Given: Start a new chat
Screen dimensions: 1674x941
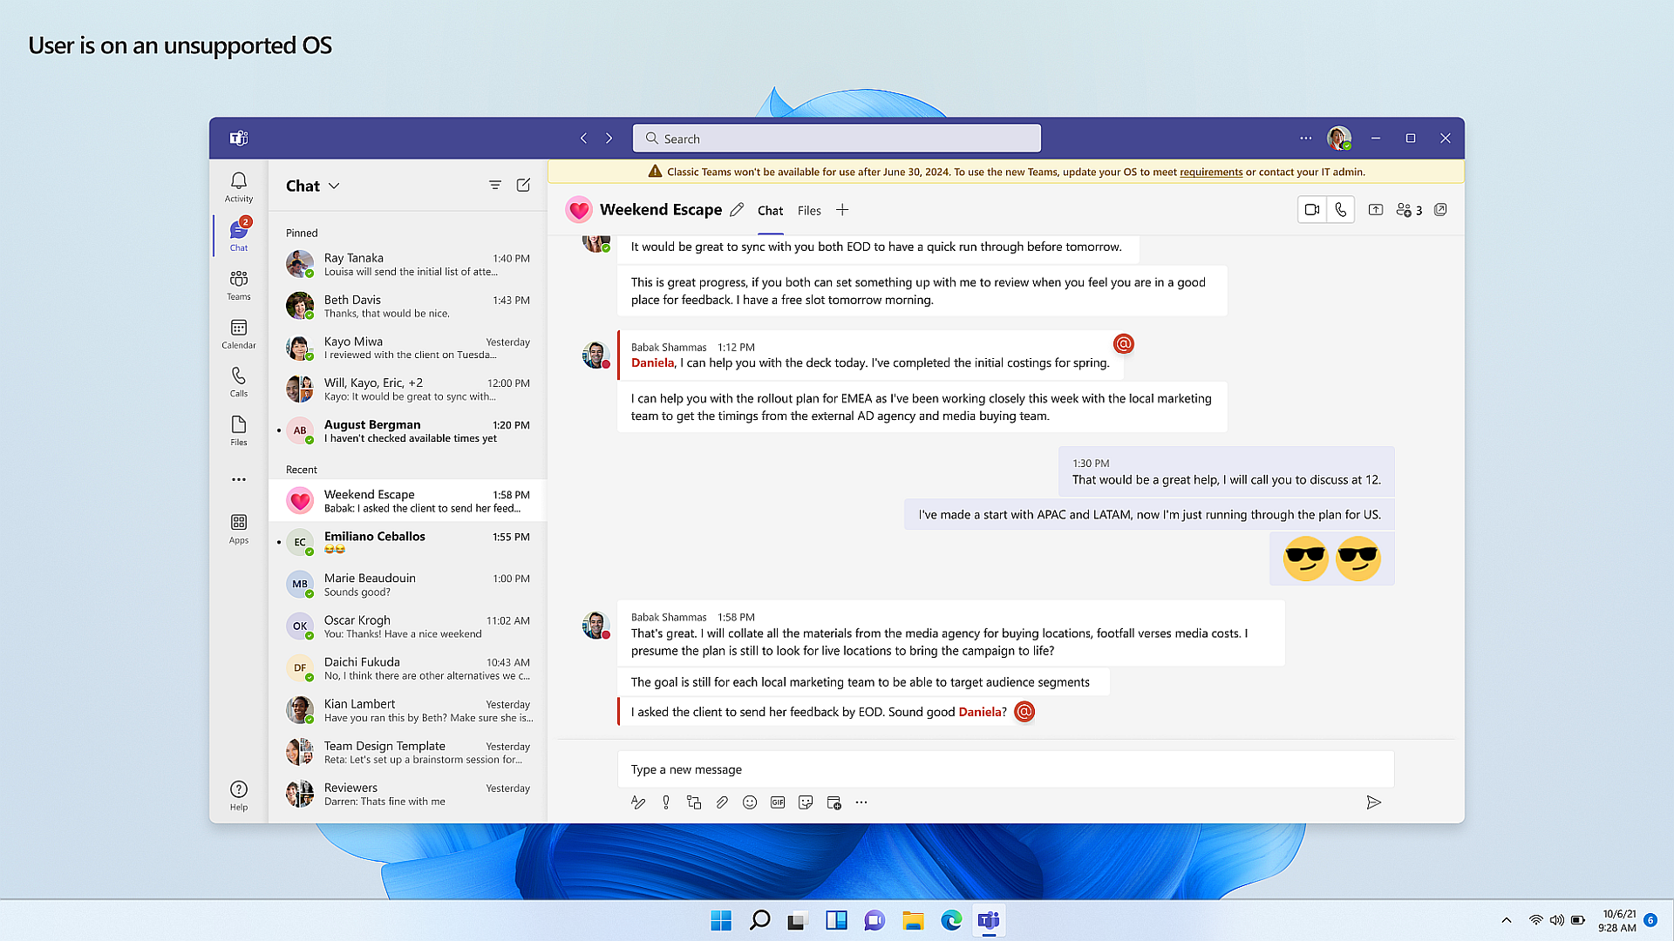Looking at the screenshot, I should point(523,185).
